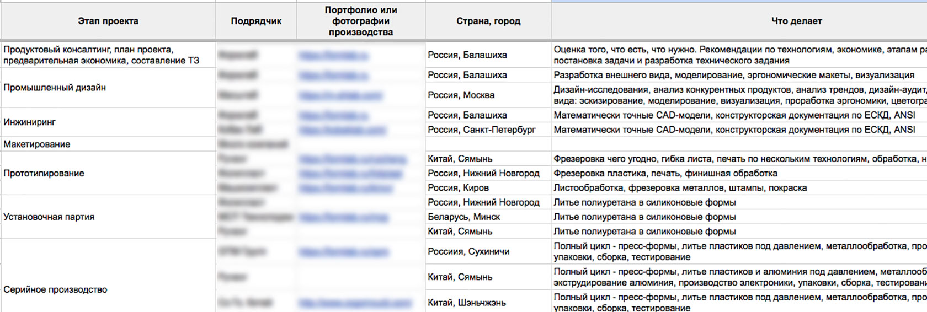Follow the portfolio link in the Киров row
The height and width of the screenshot is (312, 927).
(x=345, y=188)
